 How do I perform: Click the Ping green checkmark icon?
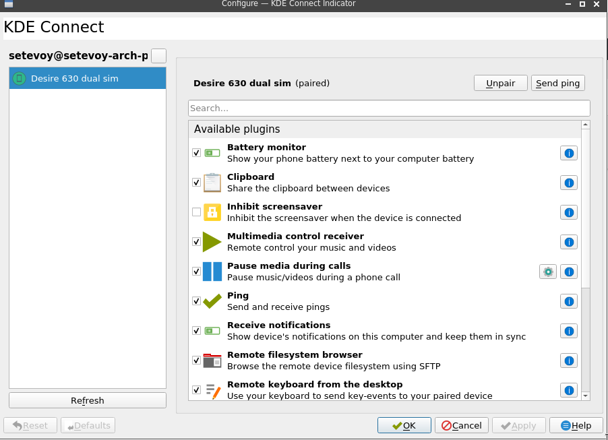point(212,301)
